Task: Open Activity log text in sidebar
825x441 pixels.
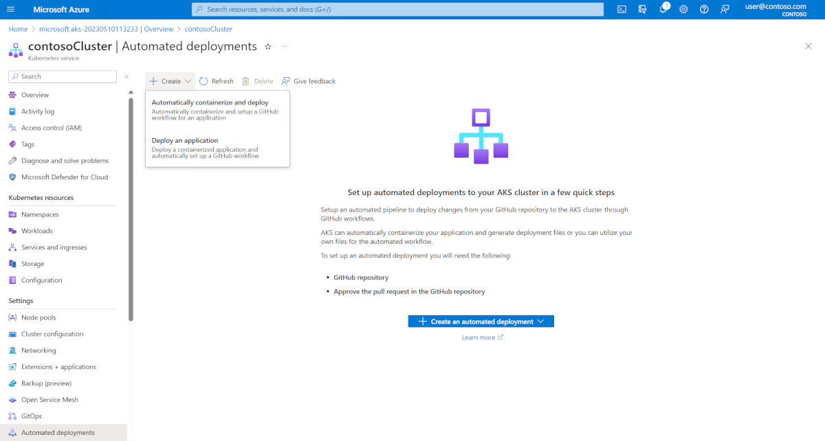Action: click(x=38, y=111)
